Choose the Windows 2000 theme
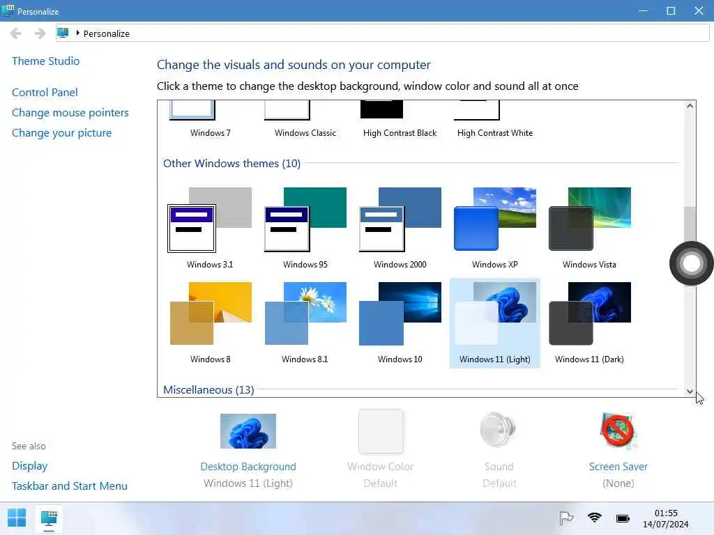Screen dimensions: 714x535 400,228
